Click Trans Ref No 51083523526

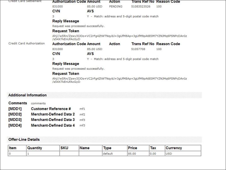141,6
